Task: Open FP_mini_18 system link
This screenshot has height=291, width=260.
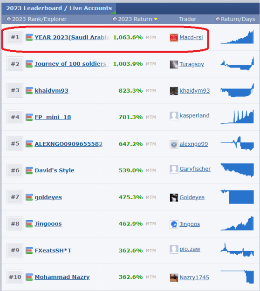Action: pyautogui.click(x=53, y=117)
